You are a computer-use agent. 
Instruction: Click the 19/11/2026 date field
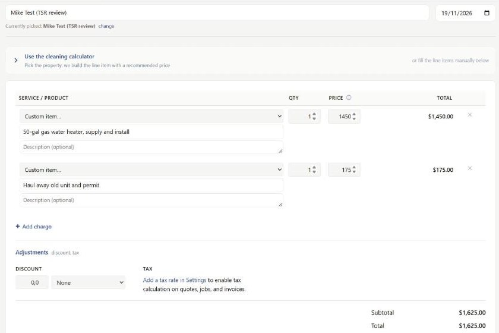[465, 13]
